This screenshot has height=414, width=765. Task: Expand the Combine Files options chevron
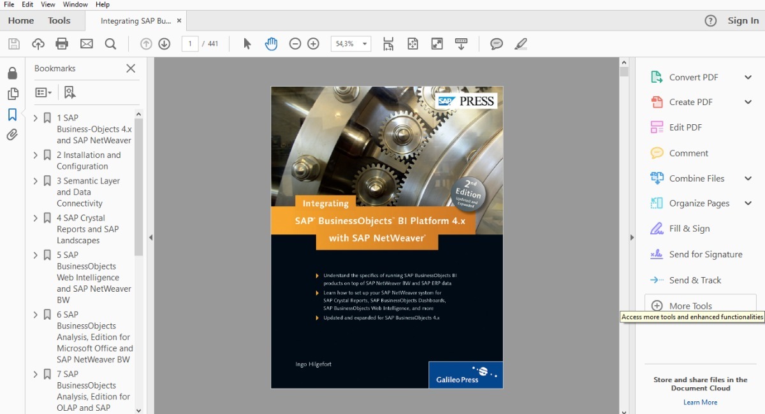pos(748,178)
